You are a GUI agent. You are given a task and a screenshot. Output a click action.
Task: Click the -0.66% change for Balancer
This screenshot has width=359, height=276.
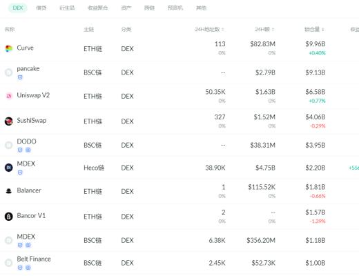[x=318, y=196]
